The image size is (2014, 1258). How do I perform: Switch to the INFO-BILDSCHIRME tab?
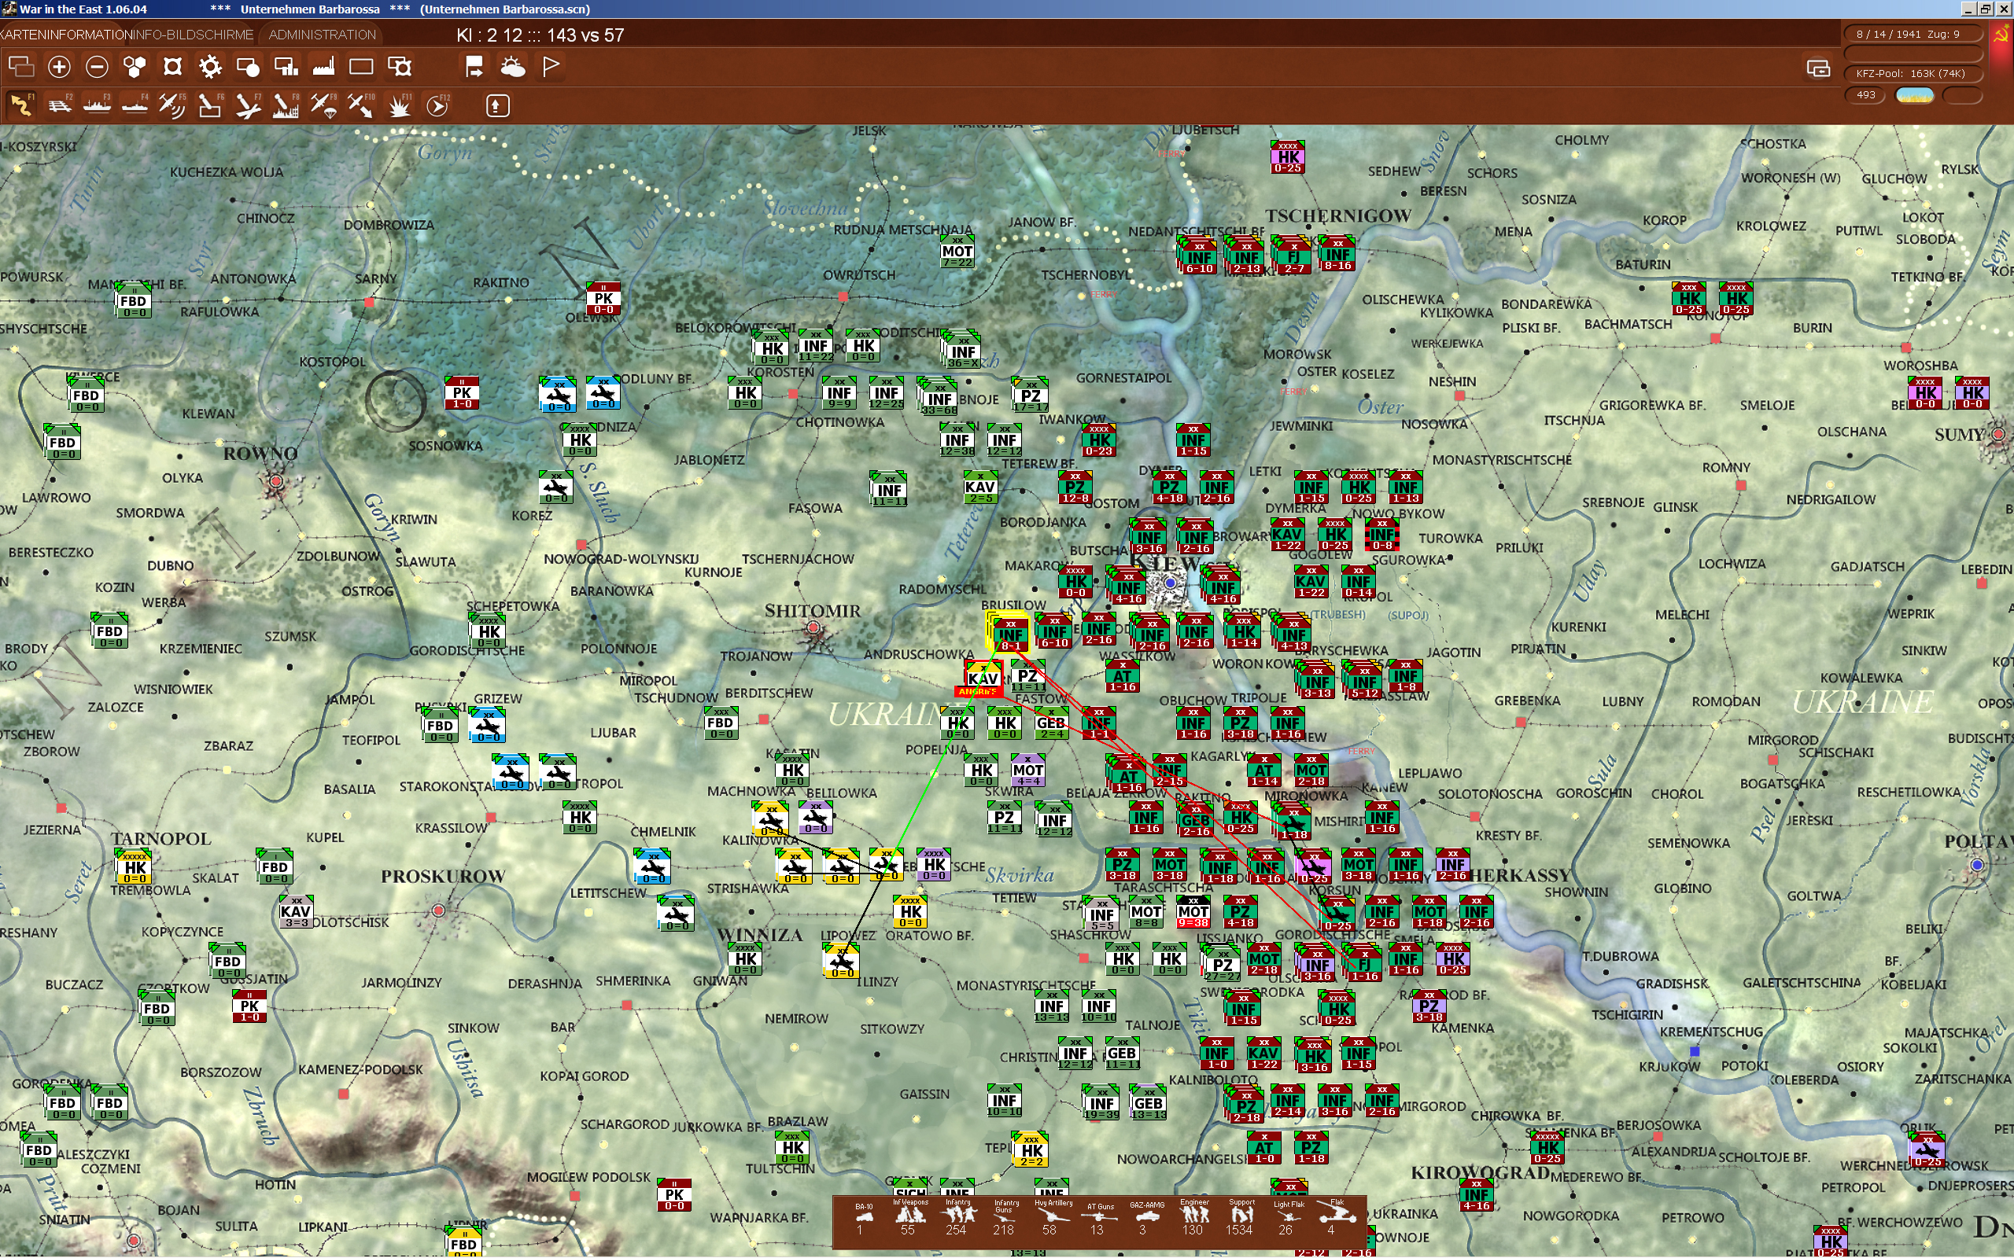click(x=193, y=35)
